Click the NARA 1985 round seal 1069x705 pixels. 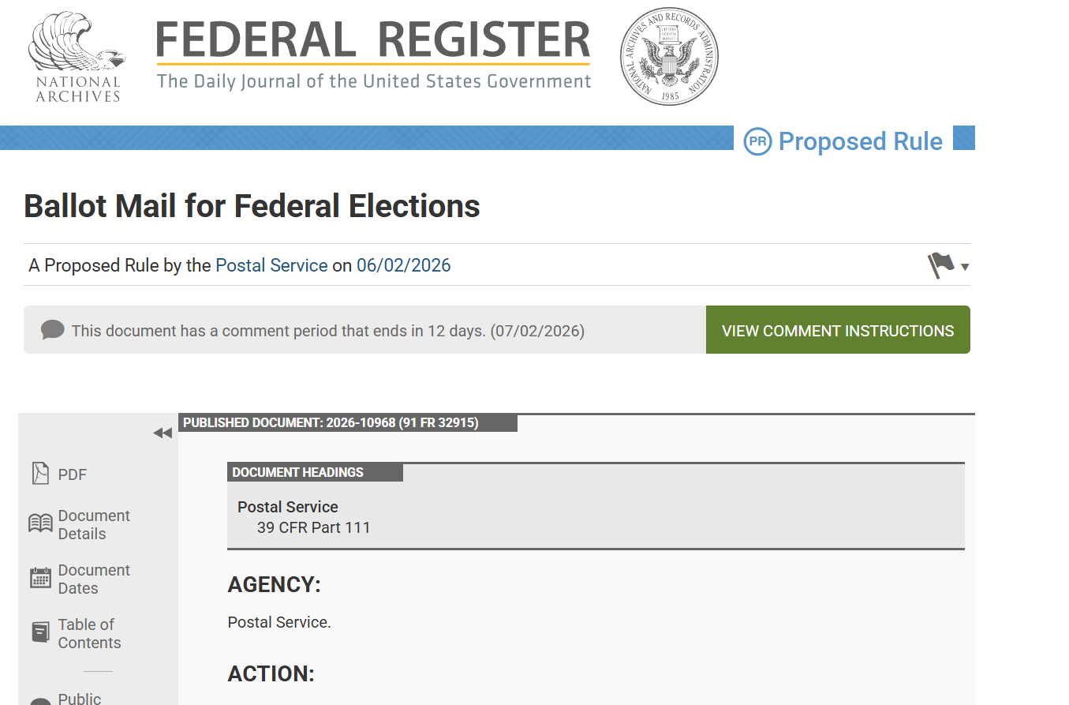[x=669, y=57]
